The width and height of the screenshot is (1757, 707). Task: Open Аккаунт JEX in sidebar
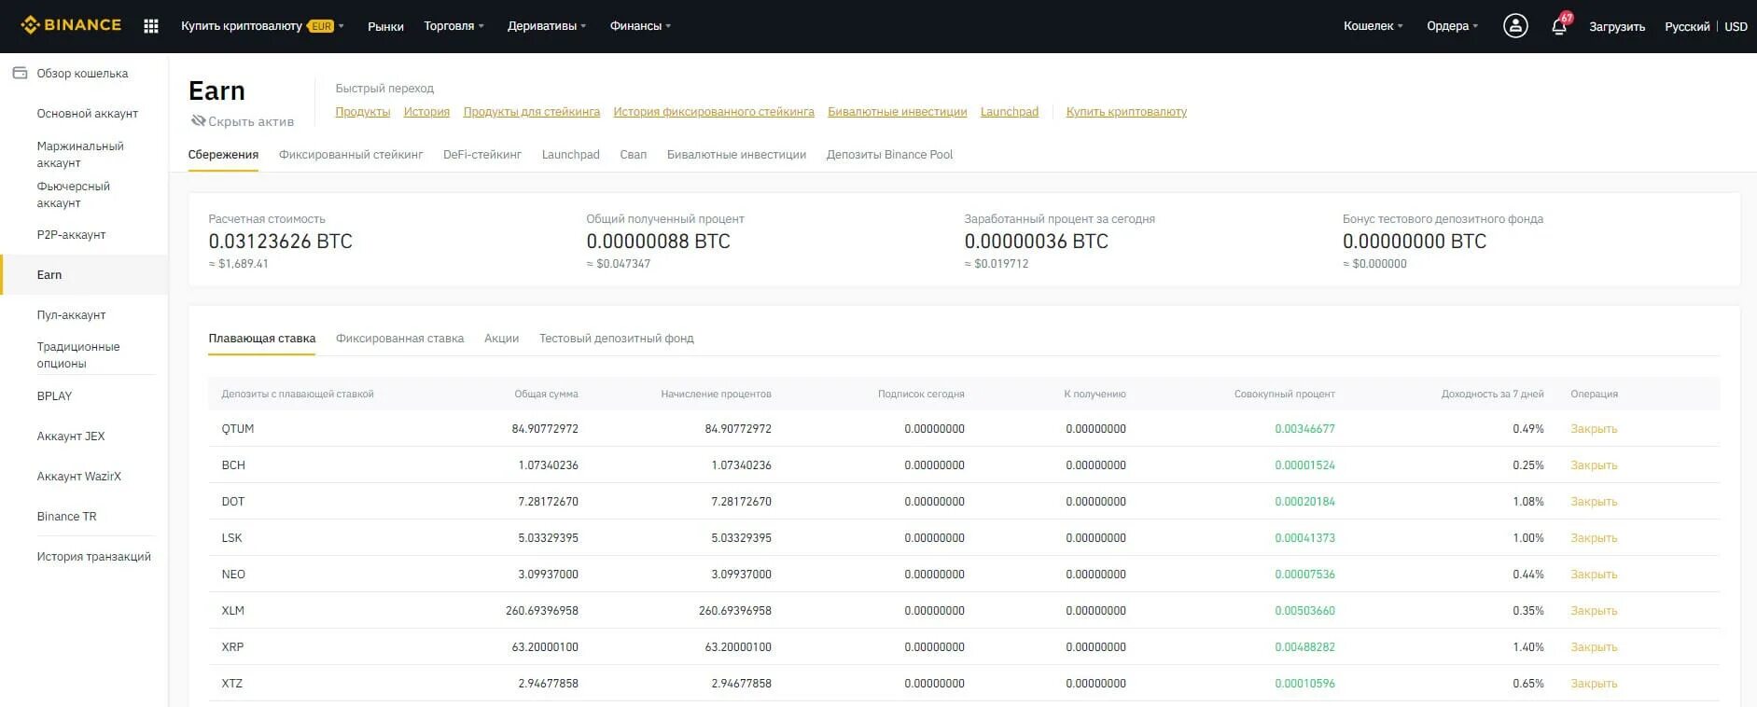coord(71,437)
